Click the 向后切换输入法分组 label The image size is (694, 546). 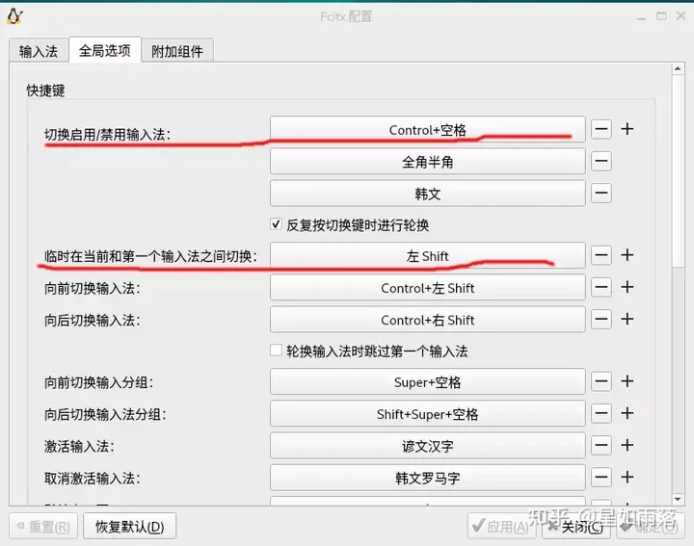[x=105, y=414]
